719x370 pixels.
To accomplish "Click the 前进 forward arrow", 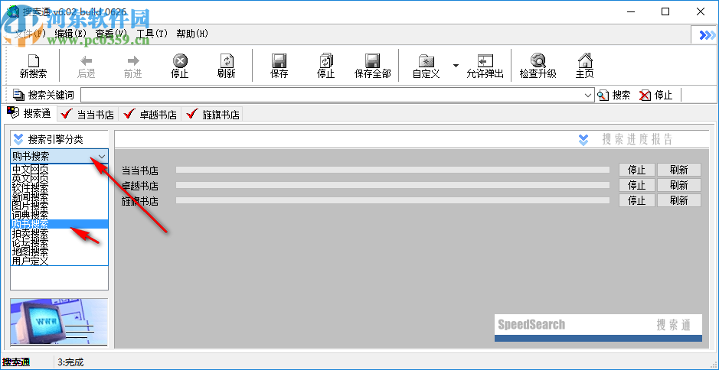I will pos(133,66).
